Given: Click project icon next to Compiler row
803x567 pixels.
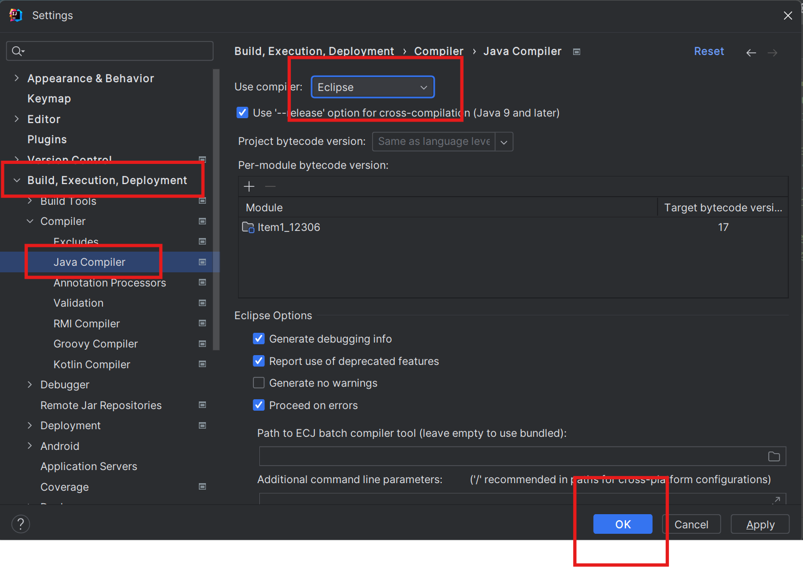Looking at the screenshot, I should point(203,221).
